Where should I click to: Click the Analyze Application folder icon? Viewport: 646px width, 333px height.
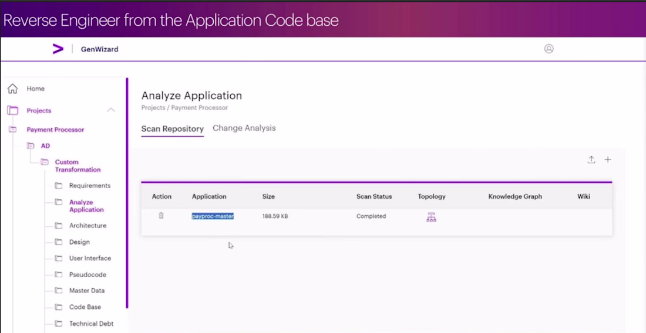(59, 202)
